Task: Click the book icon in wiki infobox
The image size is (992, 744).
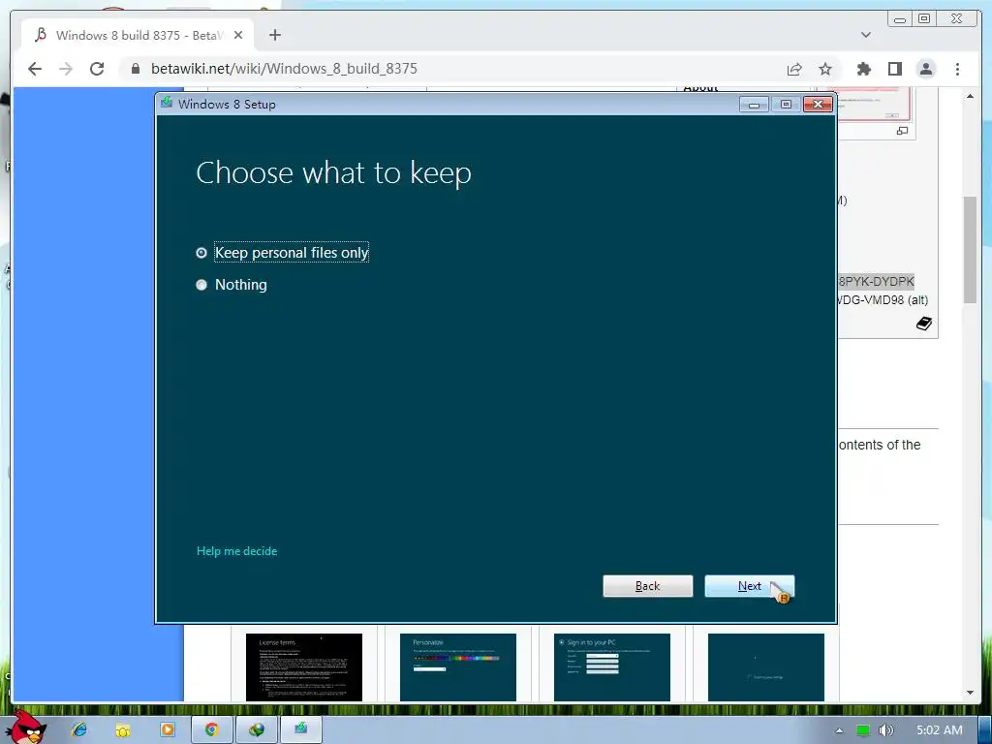Action: tap(923, 324)
